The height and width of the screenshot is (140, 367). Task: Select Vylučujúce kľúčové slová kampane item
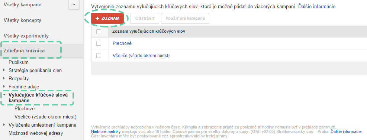[x=38, y=98]
